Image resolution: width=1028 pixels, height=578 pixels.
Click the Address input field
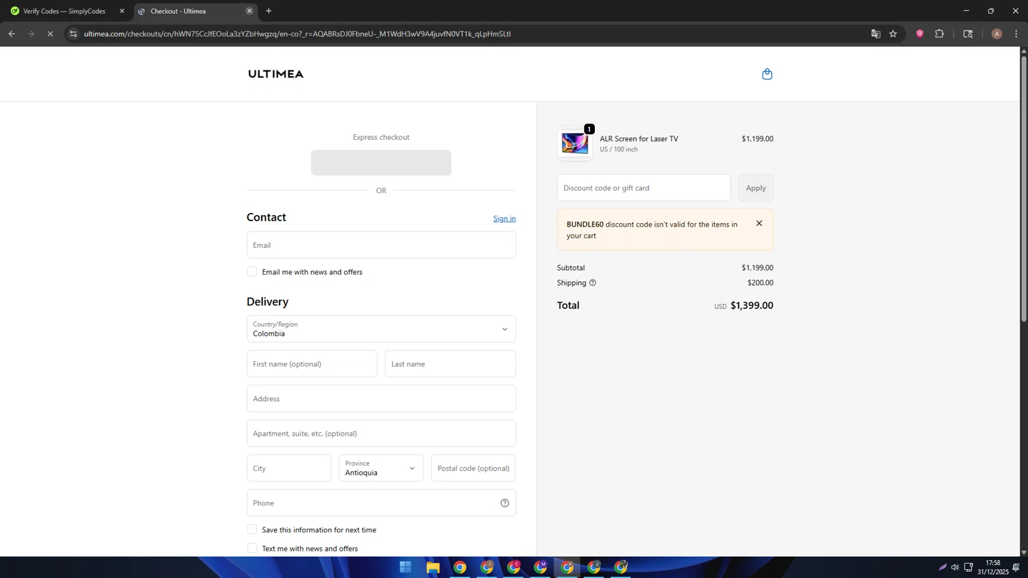[x=381, y=399]
